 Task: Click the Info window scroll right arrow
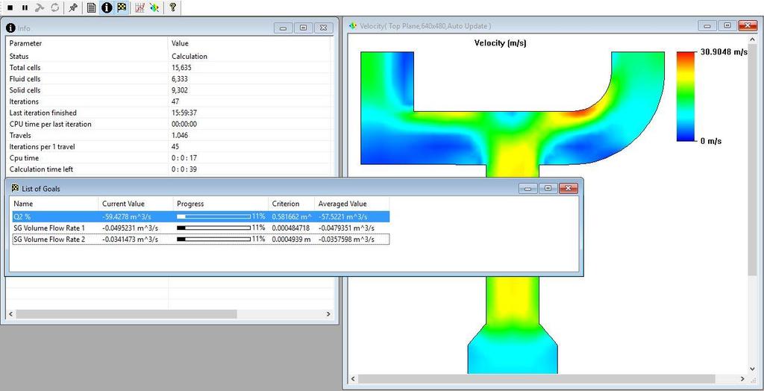(328, 314)
